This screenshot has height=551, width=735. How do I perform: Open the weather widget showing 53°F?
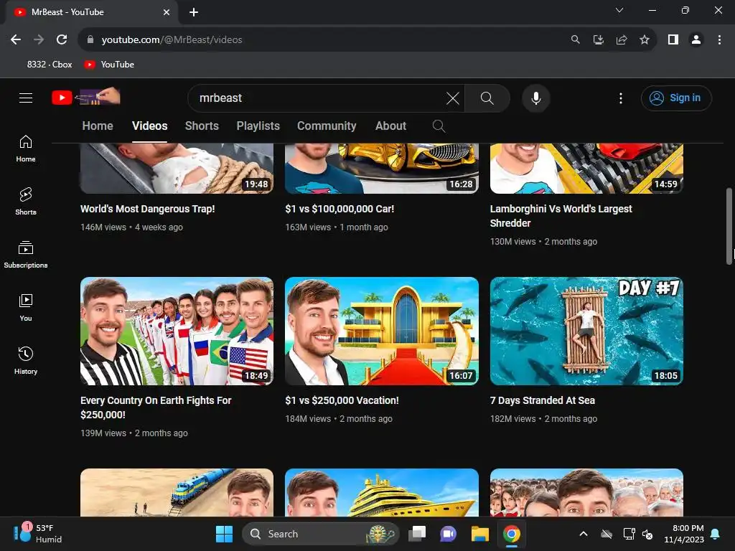pyautogui.click(x=37, y=534)
